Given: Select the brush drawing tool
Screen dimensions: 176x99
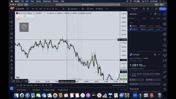Looking at the screenshot, I should coord(12,26).
